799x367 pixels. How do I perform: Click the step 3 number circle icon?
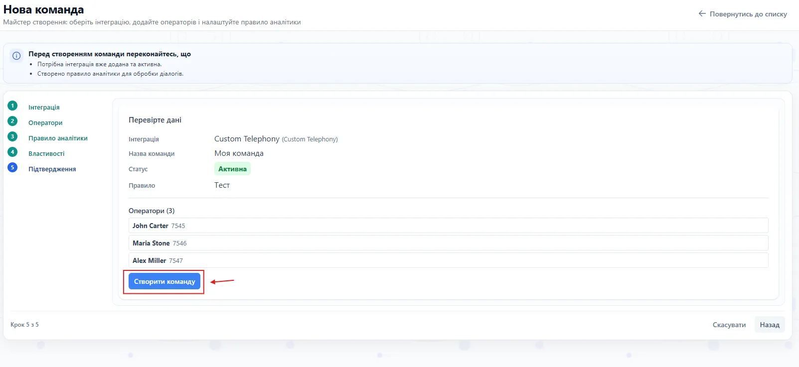[12, 136]
